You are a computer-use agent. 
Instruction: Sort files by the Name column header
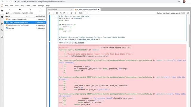tap(17, 16)
